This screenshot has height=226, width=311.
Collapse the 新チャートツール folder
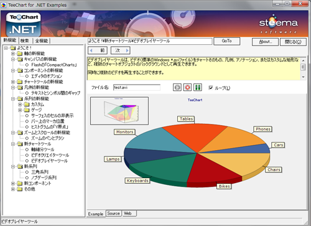pyautogui.click(x=13, y=144)
